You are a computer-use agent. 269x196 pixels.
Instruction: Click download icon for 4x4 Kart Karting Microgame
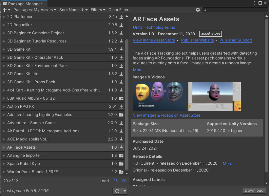121,90
